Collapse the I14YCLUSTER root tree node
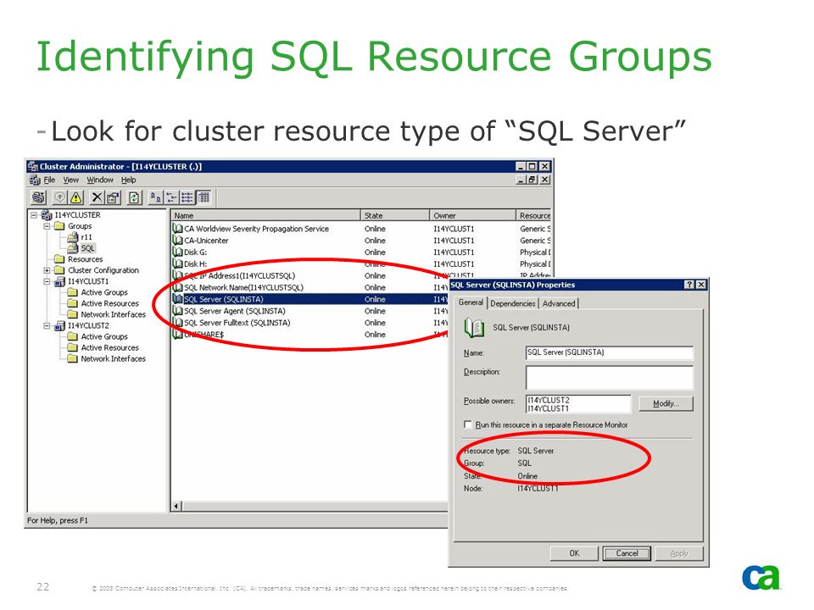The image size is (814, 610). pos(34,214)
